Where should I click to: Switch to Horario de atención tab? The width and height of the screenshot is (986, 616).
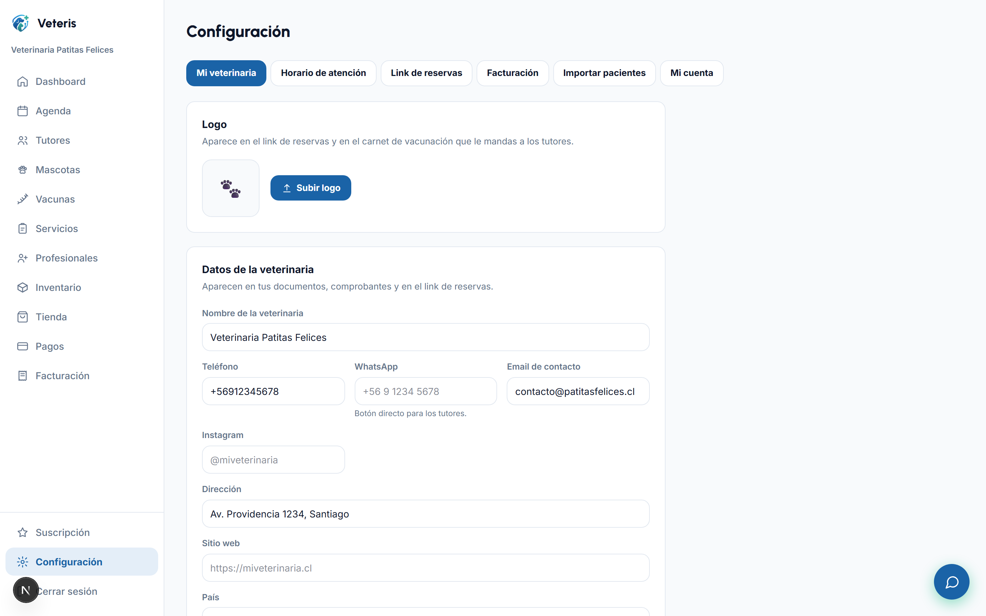tap(324, 73)
